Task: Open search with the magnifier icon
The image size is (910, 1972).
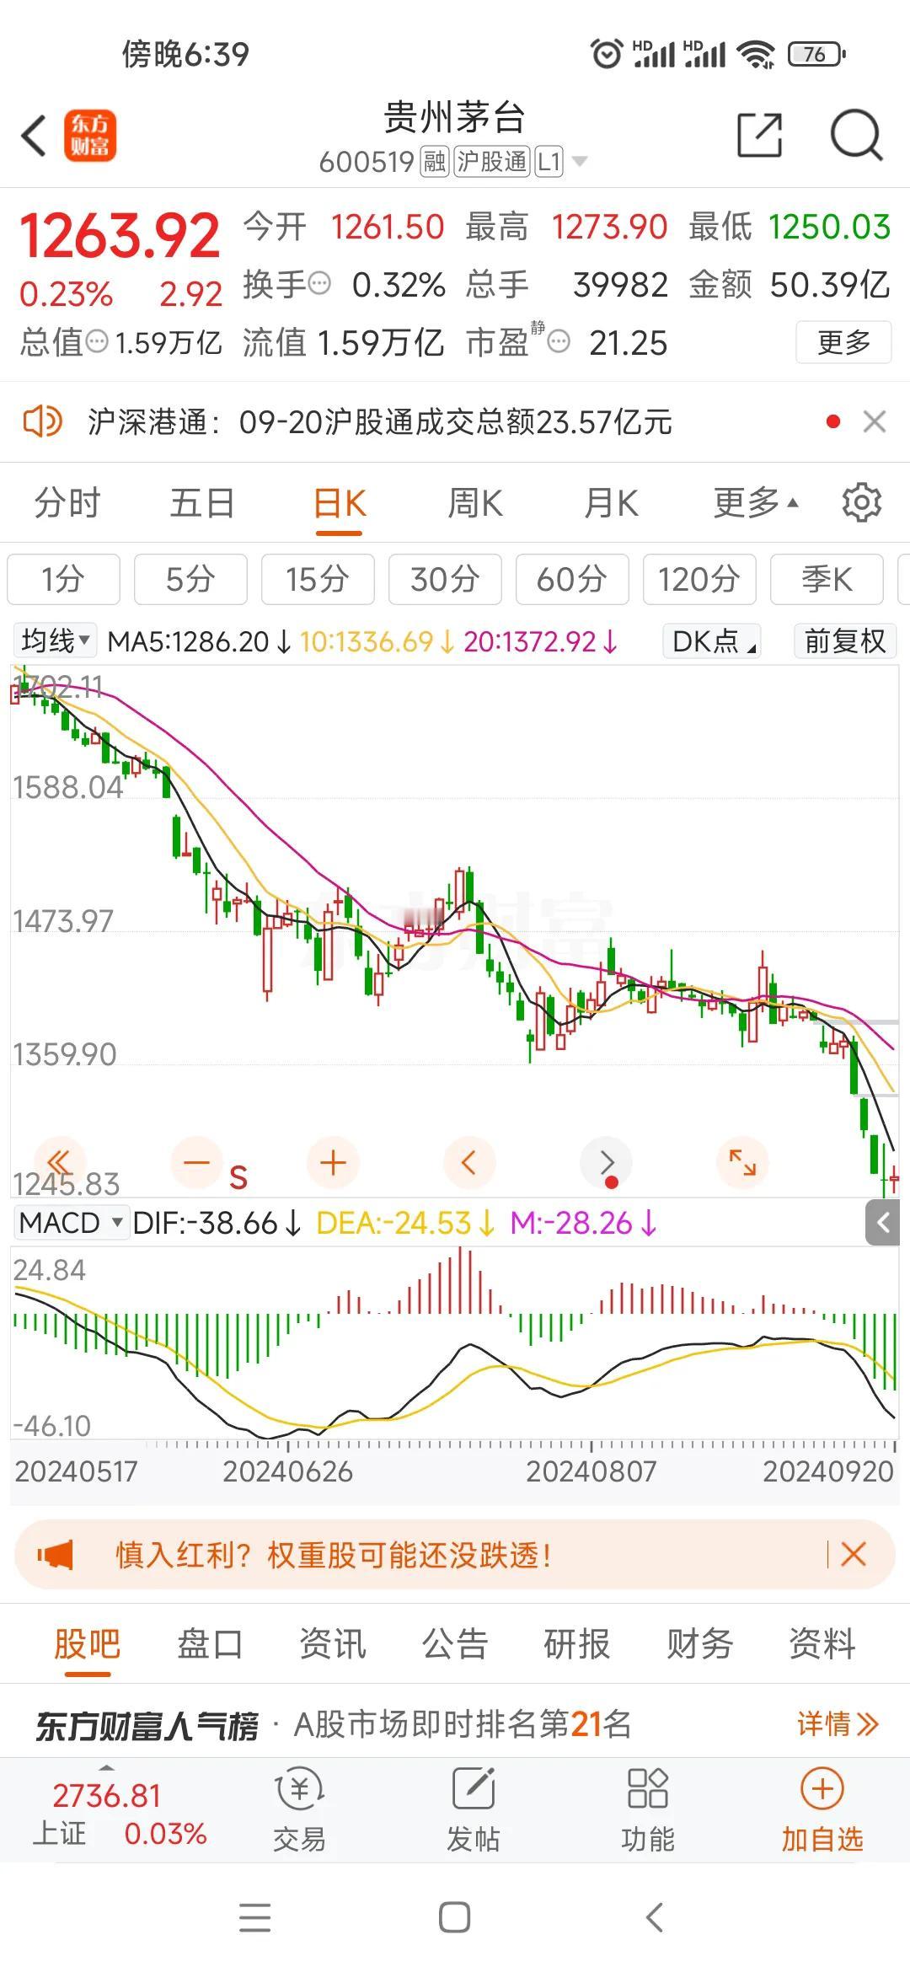Action: coord(856,135)
